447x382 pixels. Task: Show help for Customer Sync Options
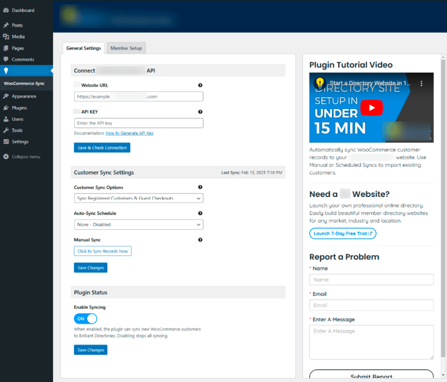[200, 187]
